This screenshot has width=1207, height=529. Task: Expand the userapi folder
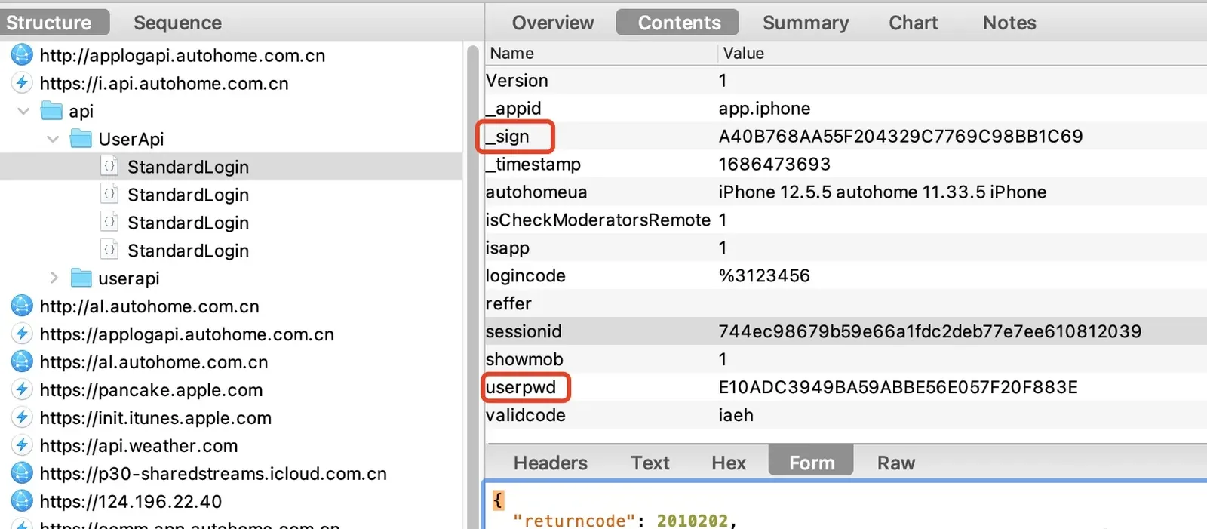tap(54, 278)
